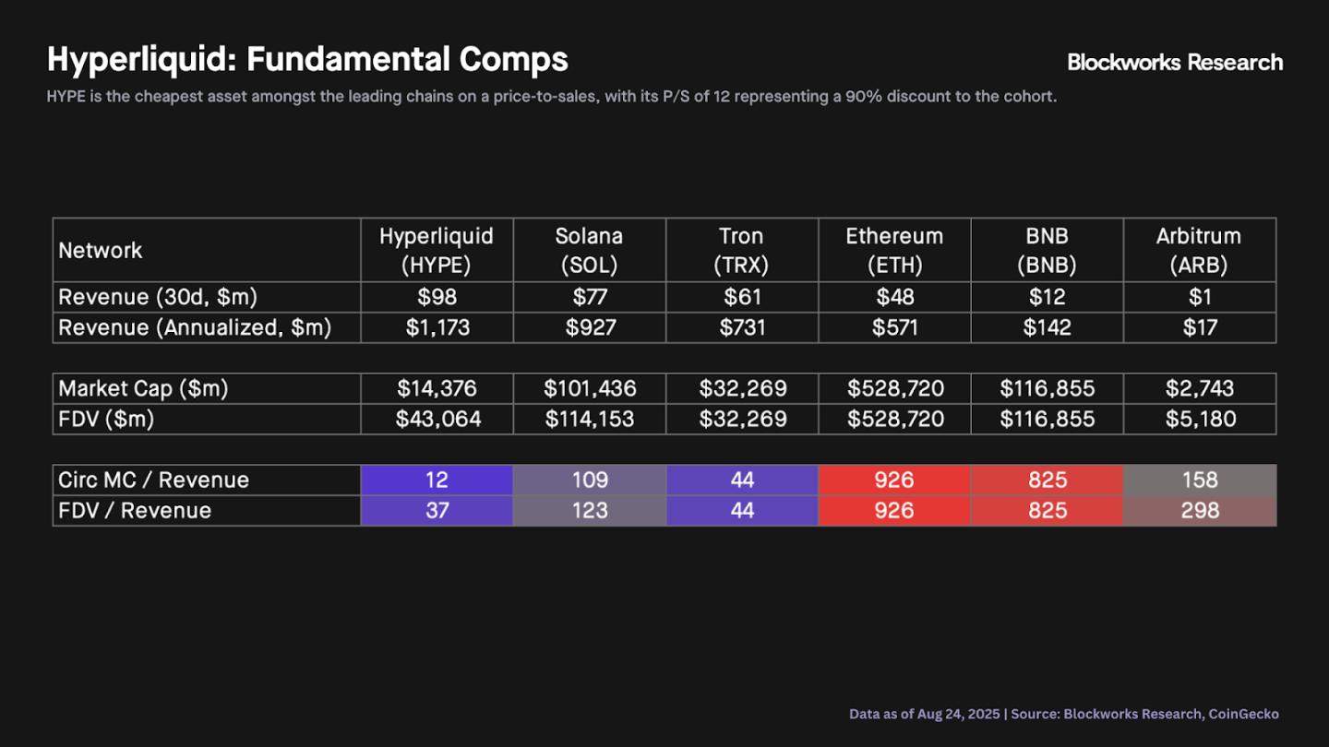Click the Arbitrum (ARB) column header
This screenshot has height=747, width=1329.
[x=1200, y=250]
